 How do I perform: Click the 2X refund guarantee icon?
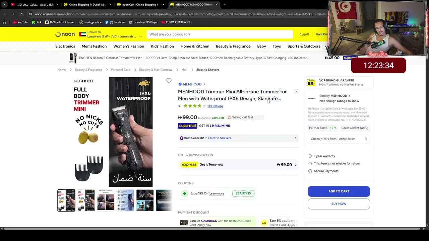pos(311,82)
